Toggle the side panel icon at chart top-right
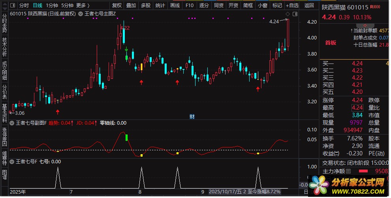This screenshot has width=391, height=198. [x=295, y=14]
